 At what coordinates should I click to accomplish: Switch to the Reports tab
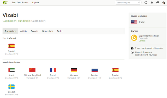coord(34,31)
